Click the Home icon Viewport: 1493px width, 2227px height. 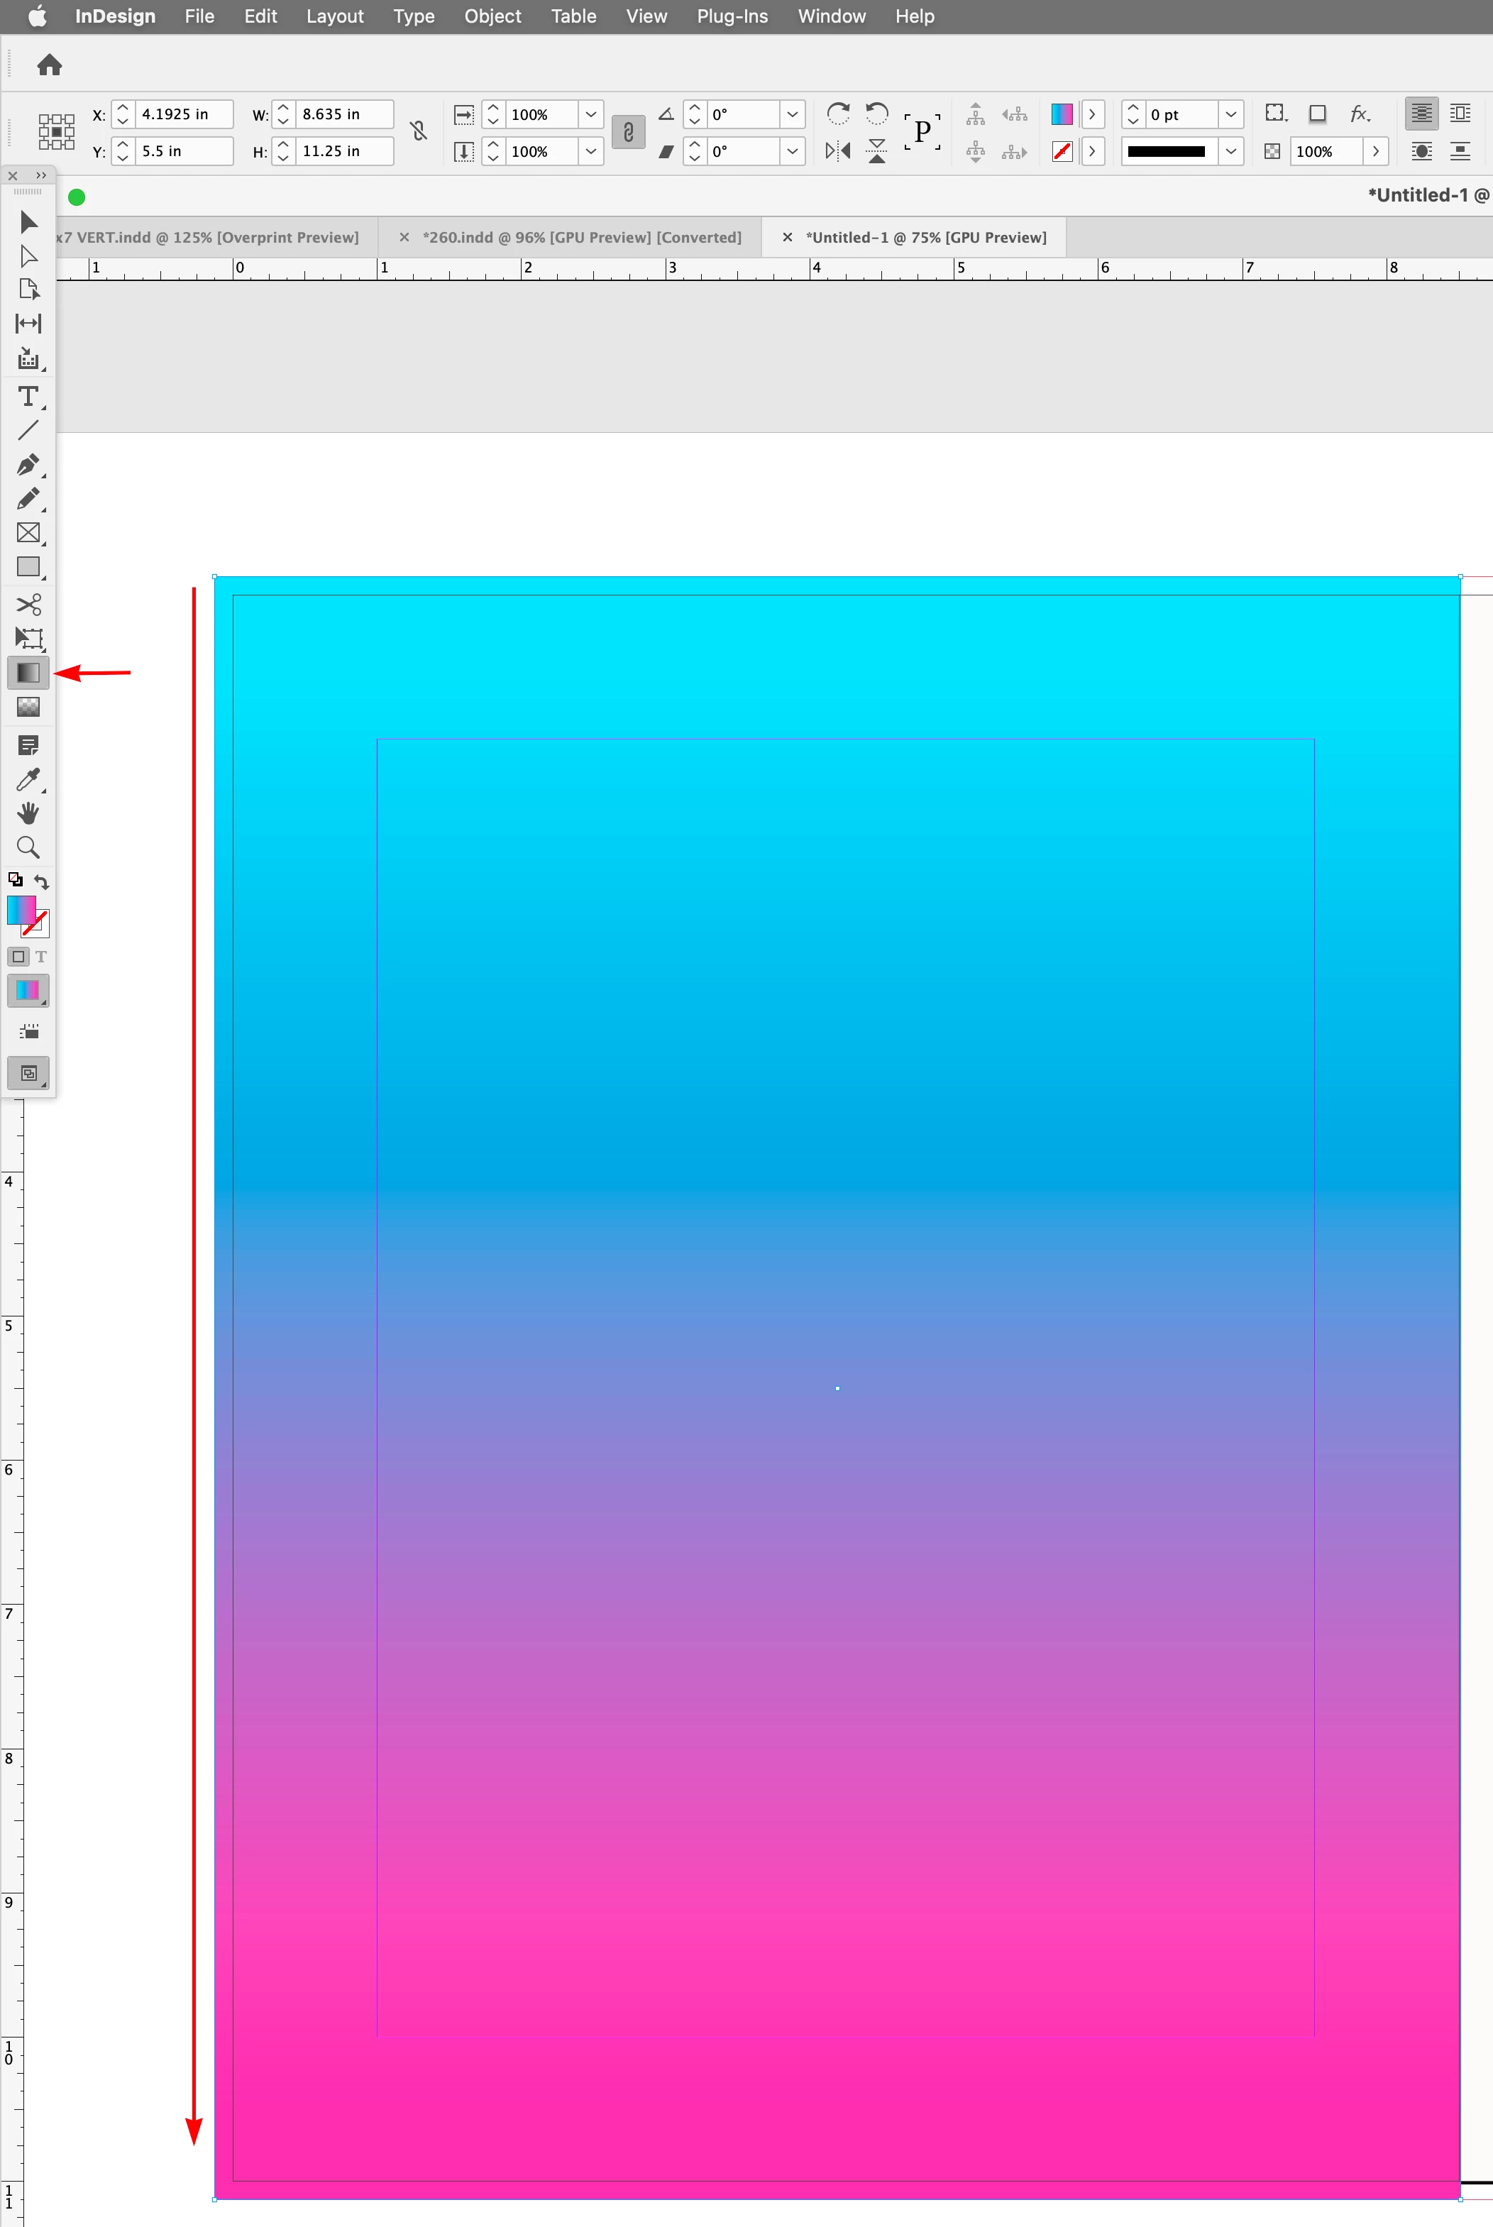pos(50,65)
